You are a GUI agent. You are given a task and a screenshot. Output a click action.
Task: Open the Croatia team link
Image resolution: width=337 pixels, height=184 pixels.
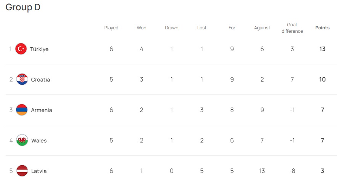40,80
